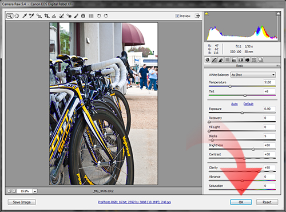Select the Graduated Filter tool
The width and height of the screenshot is (286, 212).
tap(83, 16)
